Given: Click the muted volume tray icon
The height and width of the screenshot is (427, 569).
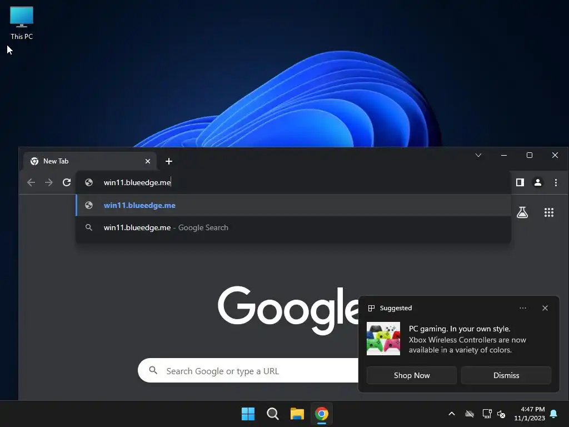Looking at the screenshot, I should click(502, 414).
